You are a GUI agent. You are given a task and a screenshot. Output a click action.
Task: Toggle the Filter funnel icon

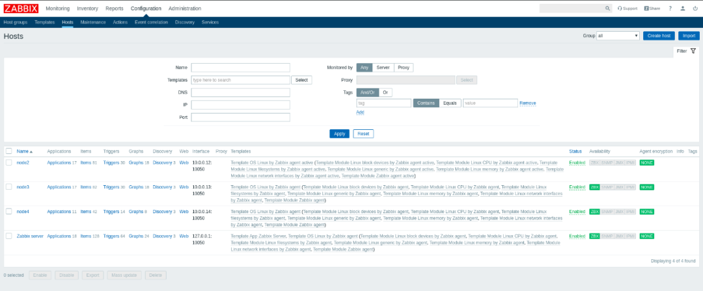point(693,51)
